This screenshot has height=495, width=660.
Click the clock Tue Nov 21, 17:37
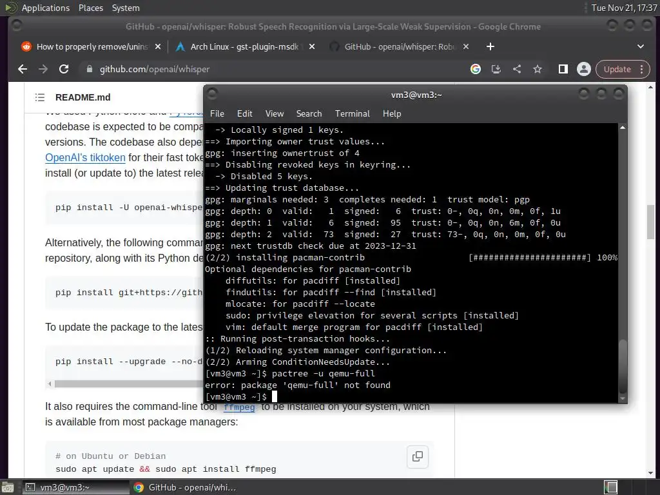(624, 8)
